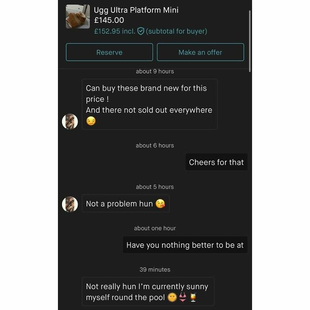
Task: Click the sun emoji in the last message
Action: pyautogui.click(x=172, y=297)
